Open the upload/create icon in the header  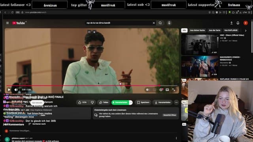click(231, 23)
